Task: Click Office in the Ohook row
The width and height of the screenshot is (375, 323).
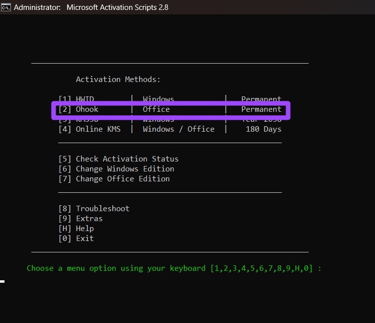Action: 156,109
